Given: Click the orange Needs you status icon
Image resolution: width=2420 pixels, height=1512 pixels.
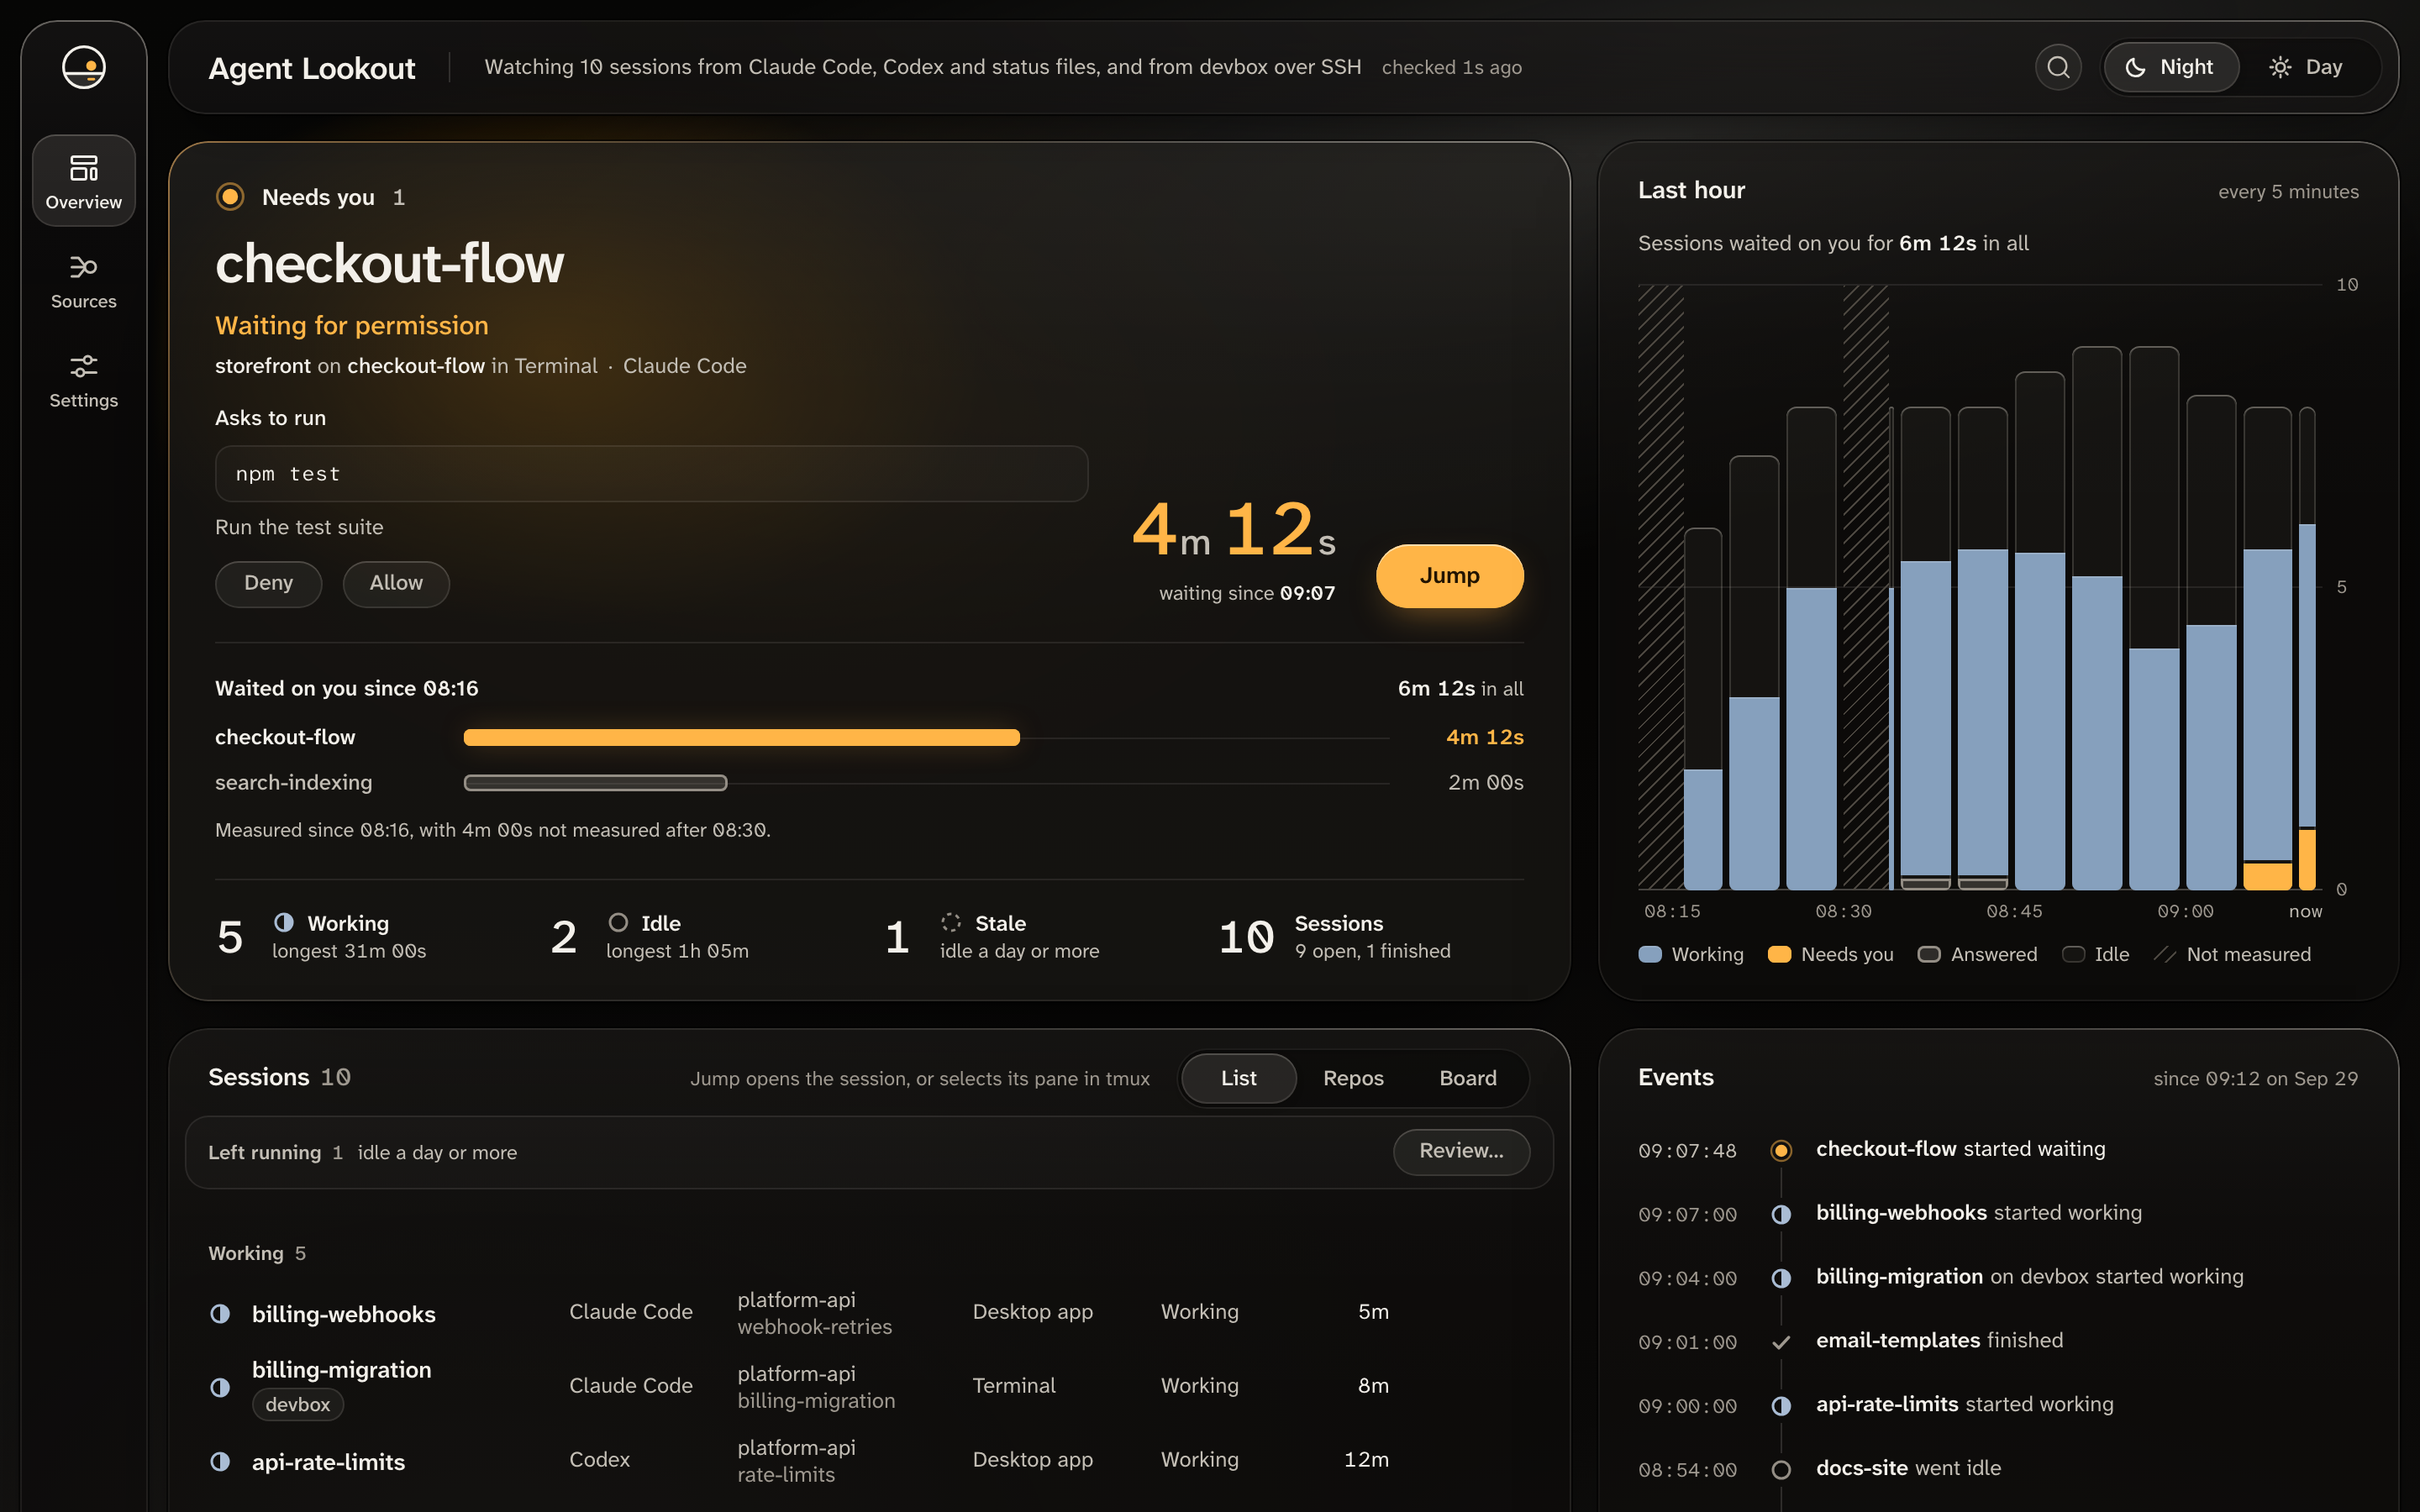Looking at the screenshot, I should click(x=230, y=197).
